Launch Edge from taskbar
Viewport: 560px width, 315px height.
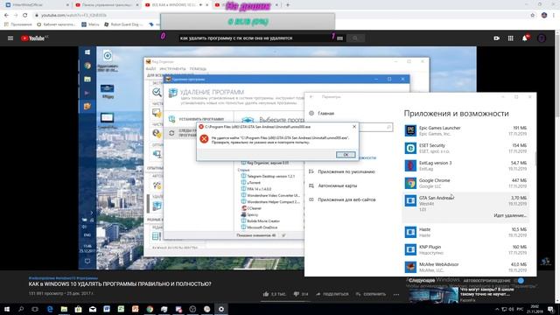point(50,309)
